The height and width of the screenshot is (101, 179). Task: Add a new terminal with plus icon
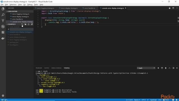(x=158, y=68)
